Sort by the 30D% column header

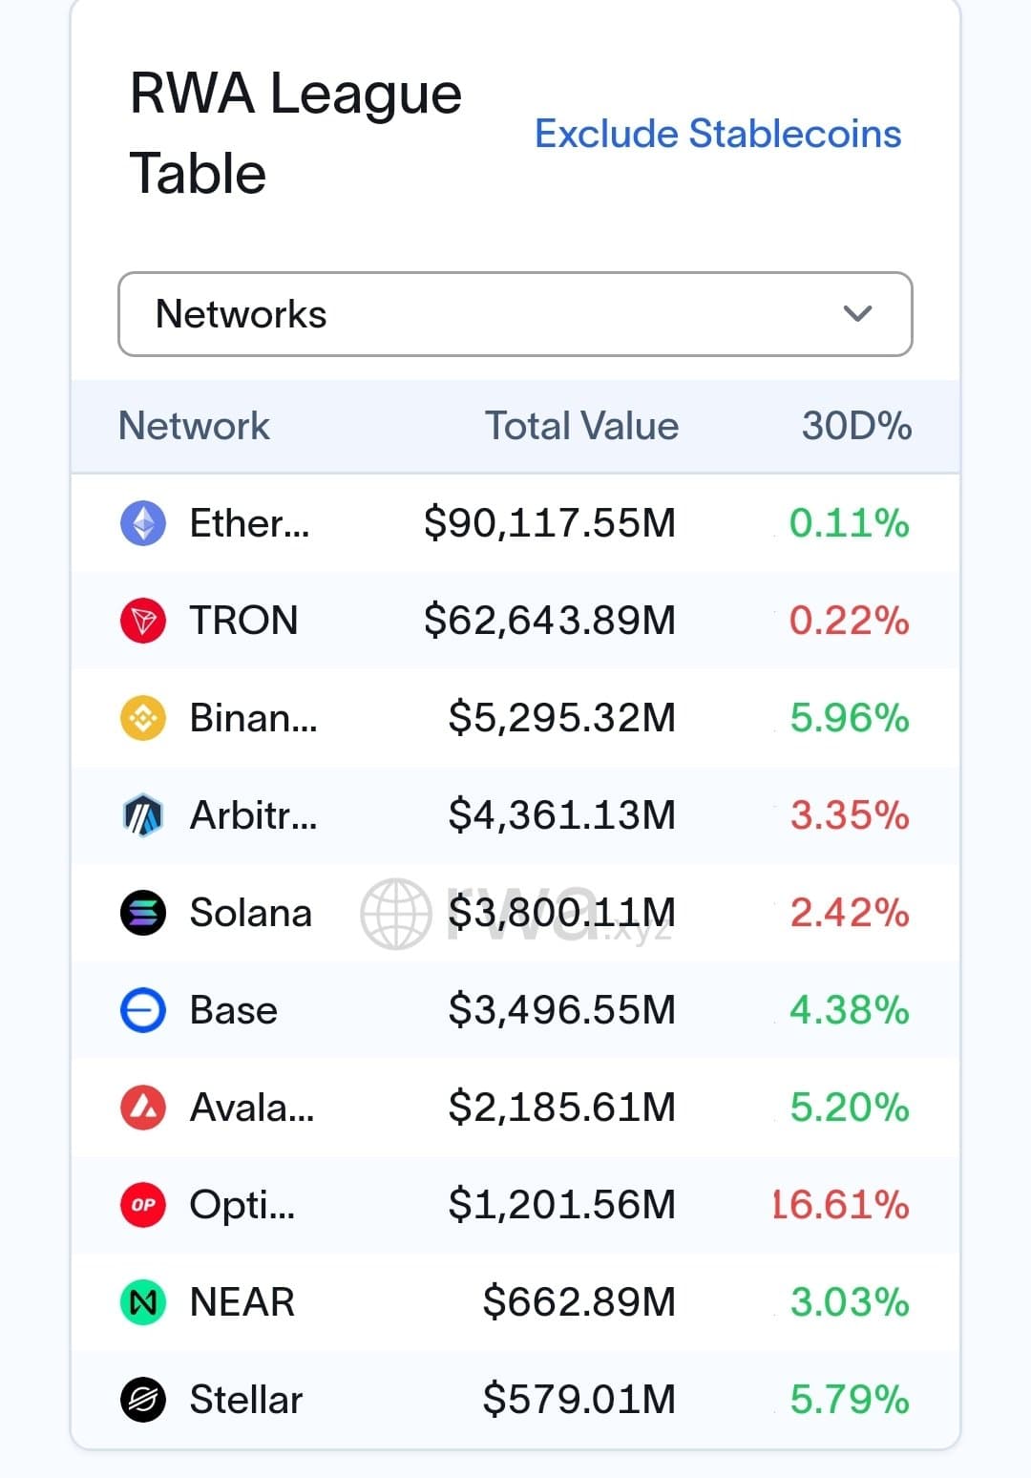coord(856,426)
